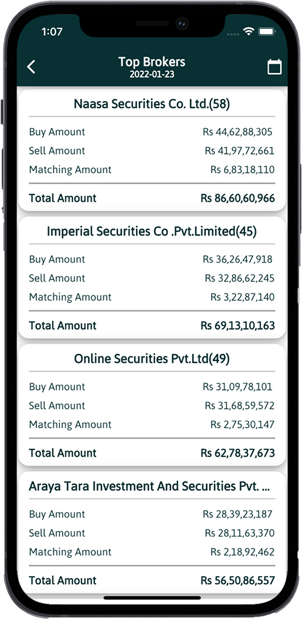Tap Online Securities Sell Amount Rs 31,68,59,572
The image size is (302, 619).
tap(240, 406)
